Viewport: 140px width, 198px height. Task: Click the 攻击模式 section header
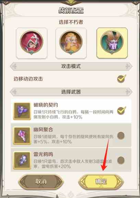pyautogui.click(x=71, y=66)
